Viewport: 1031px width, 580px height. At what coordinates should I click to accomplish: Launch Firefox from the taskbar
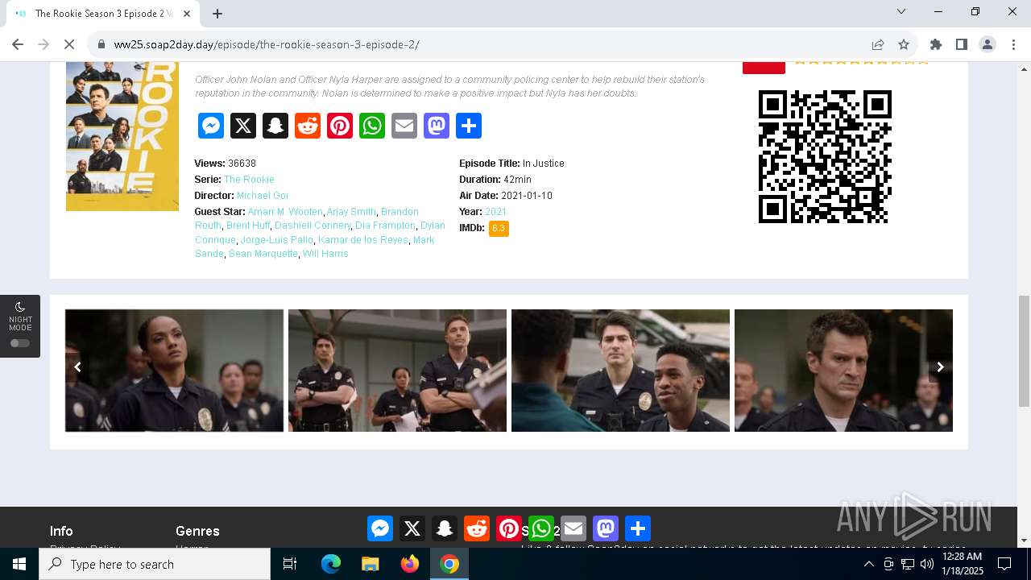[410, 564]
